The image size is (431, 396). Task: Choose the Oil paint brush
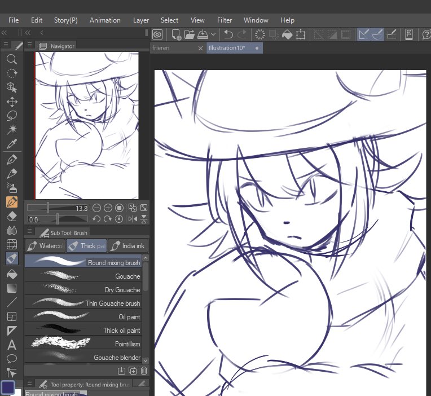tap(83, 316)
